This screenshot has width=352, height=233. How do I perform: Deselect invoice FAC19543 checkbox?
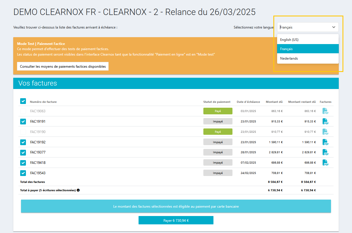pyautogui.click(x=23, y=173)
